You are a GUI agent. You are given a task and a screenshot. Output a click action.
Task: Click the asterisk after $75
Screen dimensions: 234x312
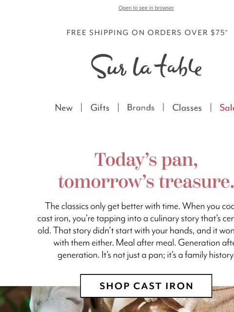pos(226,31)
